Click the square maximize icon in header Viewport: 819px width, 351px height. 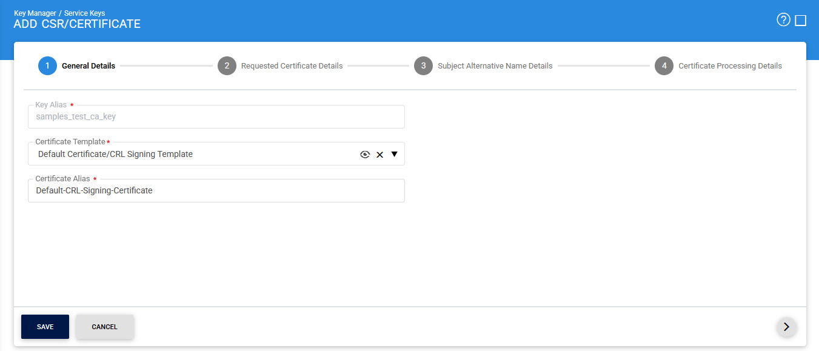tap(801, 21)
